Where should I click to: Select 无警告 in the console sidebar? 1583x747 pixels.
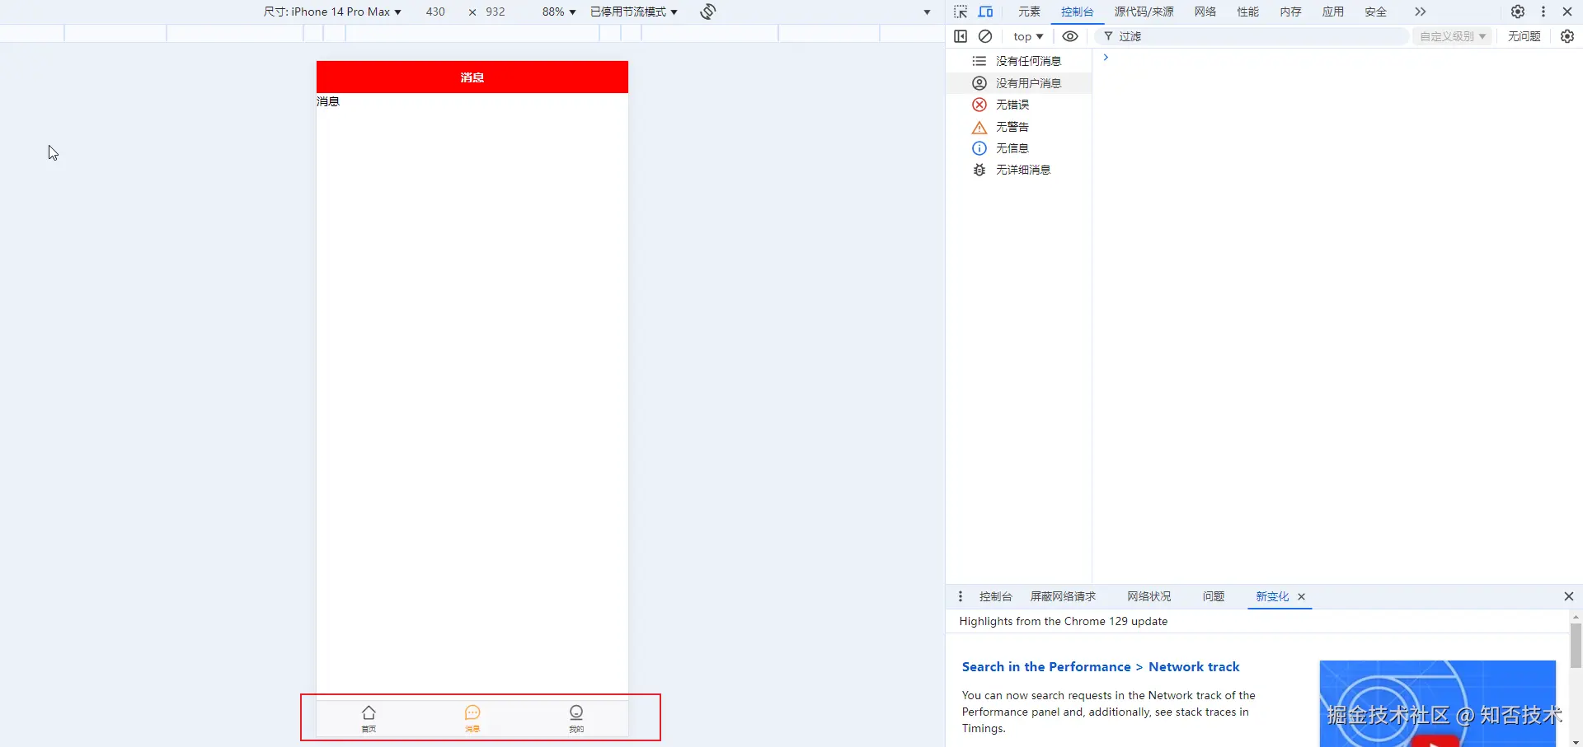(1020, 127)
